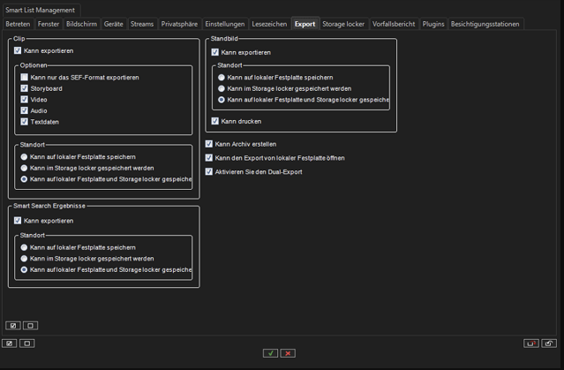The height and width of the screenshot is (370, 564).
Task: Uncheck all options inside the Export tab panel
Action: click(31, 325)
